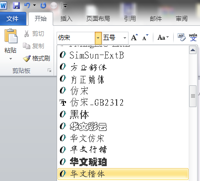The height and width of the screenshot is (181, 200).
Task: Choose 华文行楷 font
Action: point(123,150)
